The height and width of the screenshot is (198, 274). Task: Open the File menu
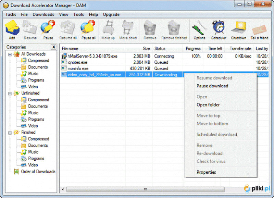pos(24,14)
